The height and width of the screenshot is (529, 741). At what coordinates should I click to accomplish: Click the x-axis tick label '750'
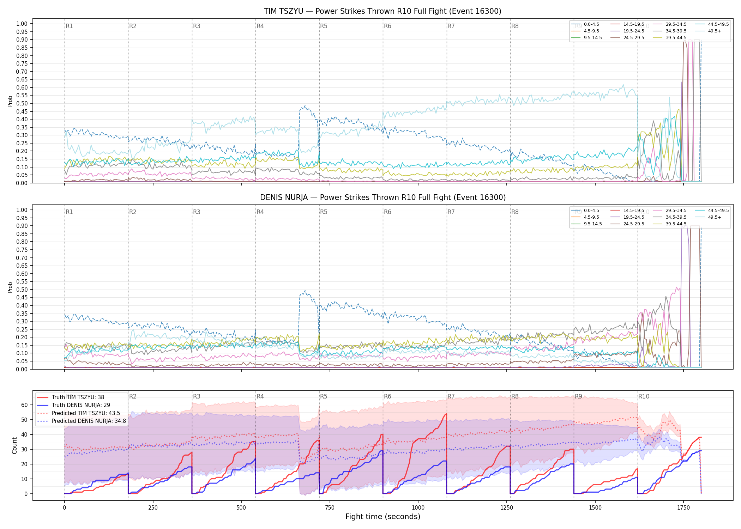(x=330, y=508)
